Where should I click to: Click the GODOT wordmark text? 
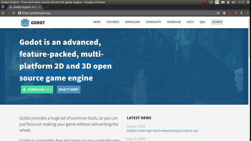click(38, 23)
